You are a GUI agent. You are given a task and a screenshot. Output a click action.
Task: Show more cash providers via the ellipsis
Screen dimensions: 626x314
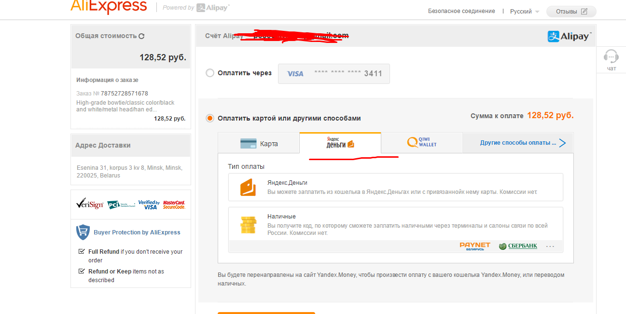pyautogui.click(x=550, y=246)
